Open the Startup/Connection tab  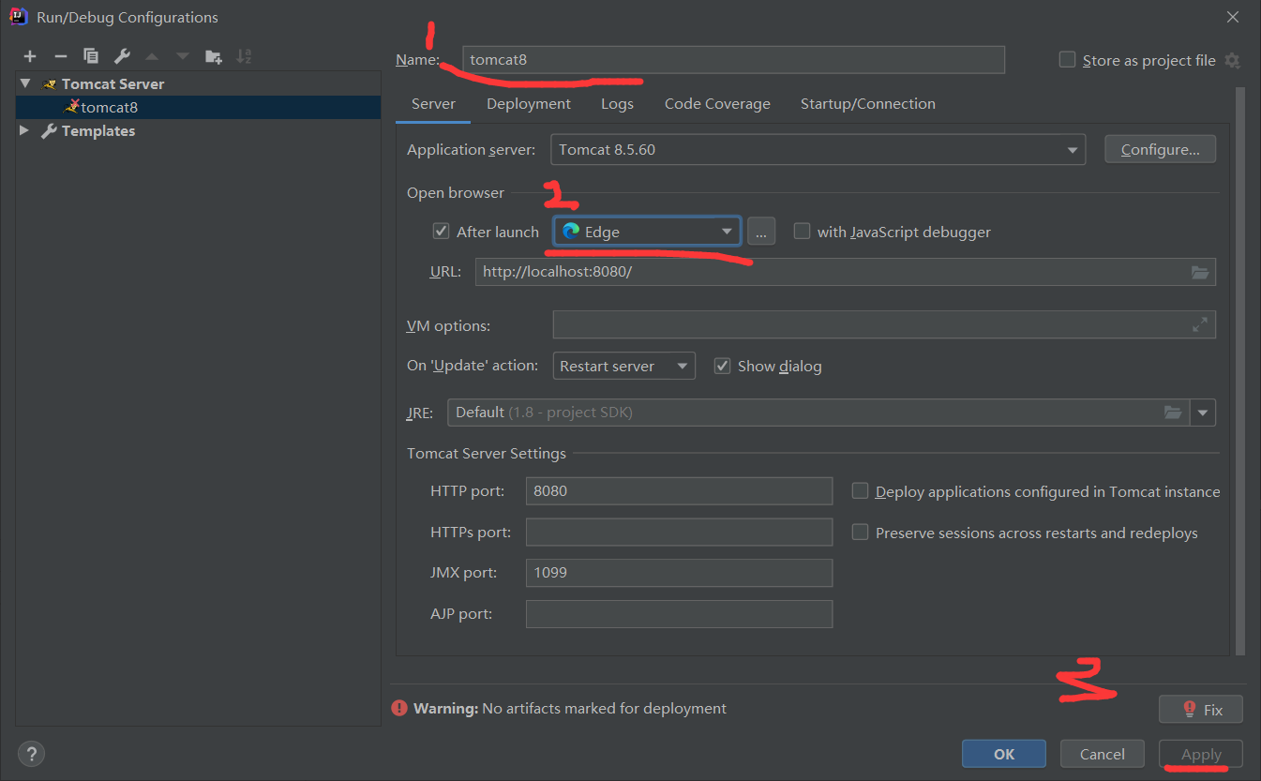point(867,104)
